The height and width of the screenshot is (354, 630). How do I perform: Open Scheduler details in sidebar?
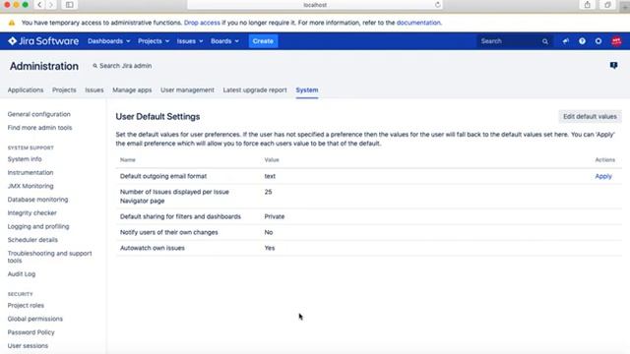click(x=32, y=240)
